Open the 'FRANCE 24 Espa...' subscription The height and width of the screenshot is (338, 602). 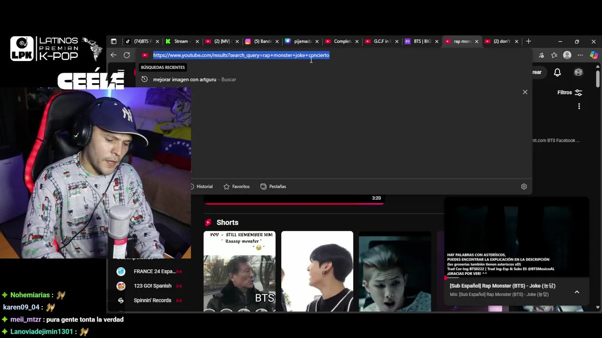149,271
